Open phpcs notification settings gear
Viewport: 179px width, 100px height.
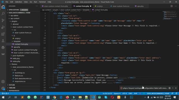coord(169,88)
